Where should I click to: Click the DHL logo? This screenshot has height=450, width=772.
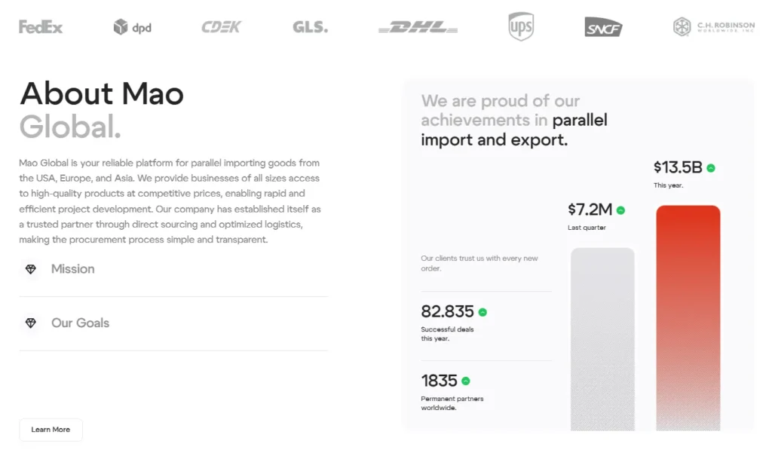click(417, 26)
